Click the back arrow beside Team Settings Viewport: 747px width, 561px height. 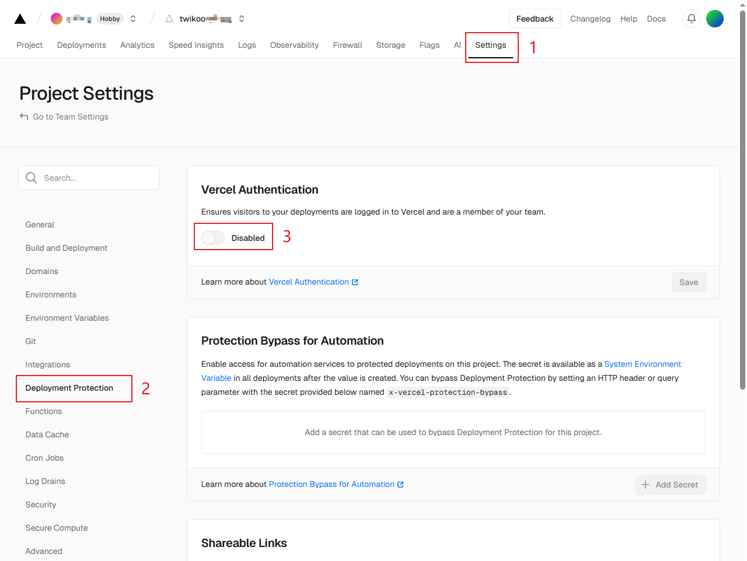pyautogui.click(x=24, y=117)
